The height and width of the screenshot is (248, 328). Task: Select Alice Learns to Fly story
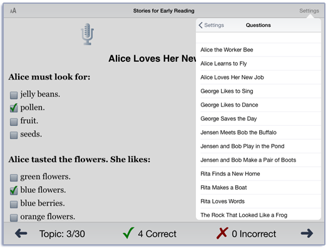(x=259, y=64)
